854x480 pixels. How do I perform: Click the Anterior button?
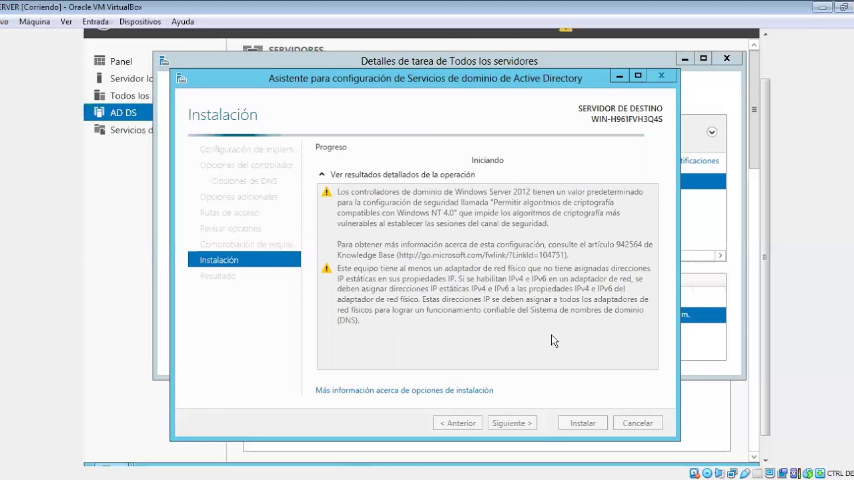tap(458, 423)
